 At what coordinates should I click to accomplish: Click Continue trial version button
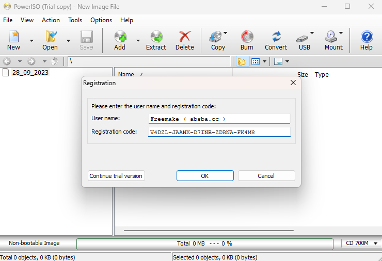point(116,176)
